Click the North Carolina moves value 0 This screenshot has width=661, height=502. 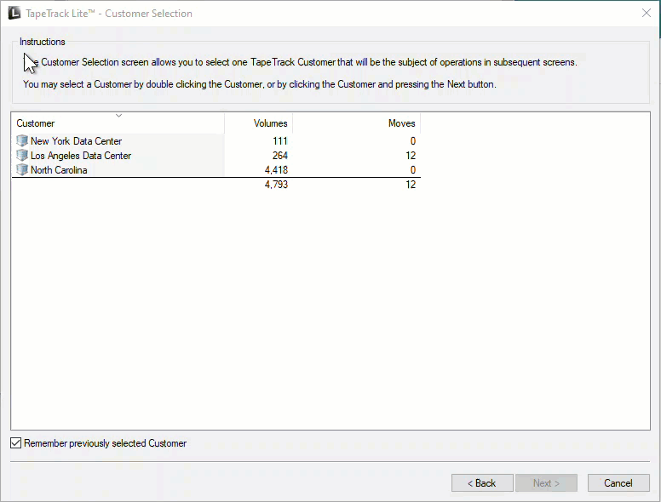point(413,170)
